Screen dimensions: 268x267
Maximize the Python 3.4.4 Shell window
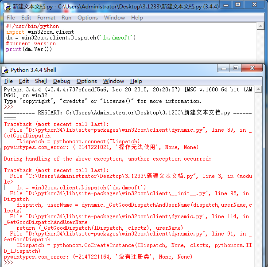point(236,68)
